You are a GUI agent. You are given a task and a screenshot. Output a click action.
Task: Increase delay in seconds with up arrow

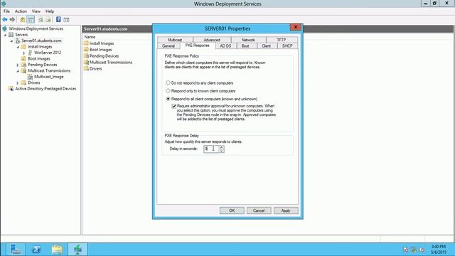(x=221, y=147)
